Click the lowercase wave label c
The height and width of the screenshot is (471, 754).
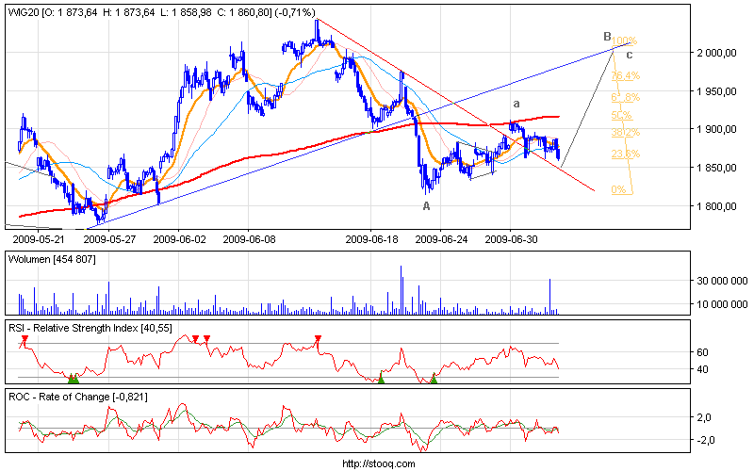click(x=629, y=55)
